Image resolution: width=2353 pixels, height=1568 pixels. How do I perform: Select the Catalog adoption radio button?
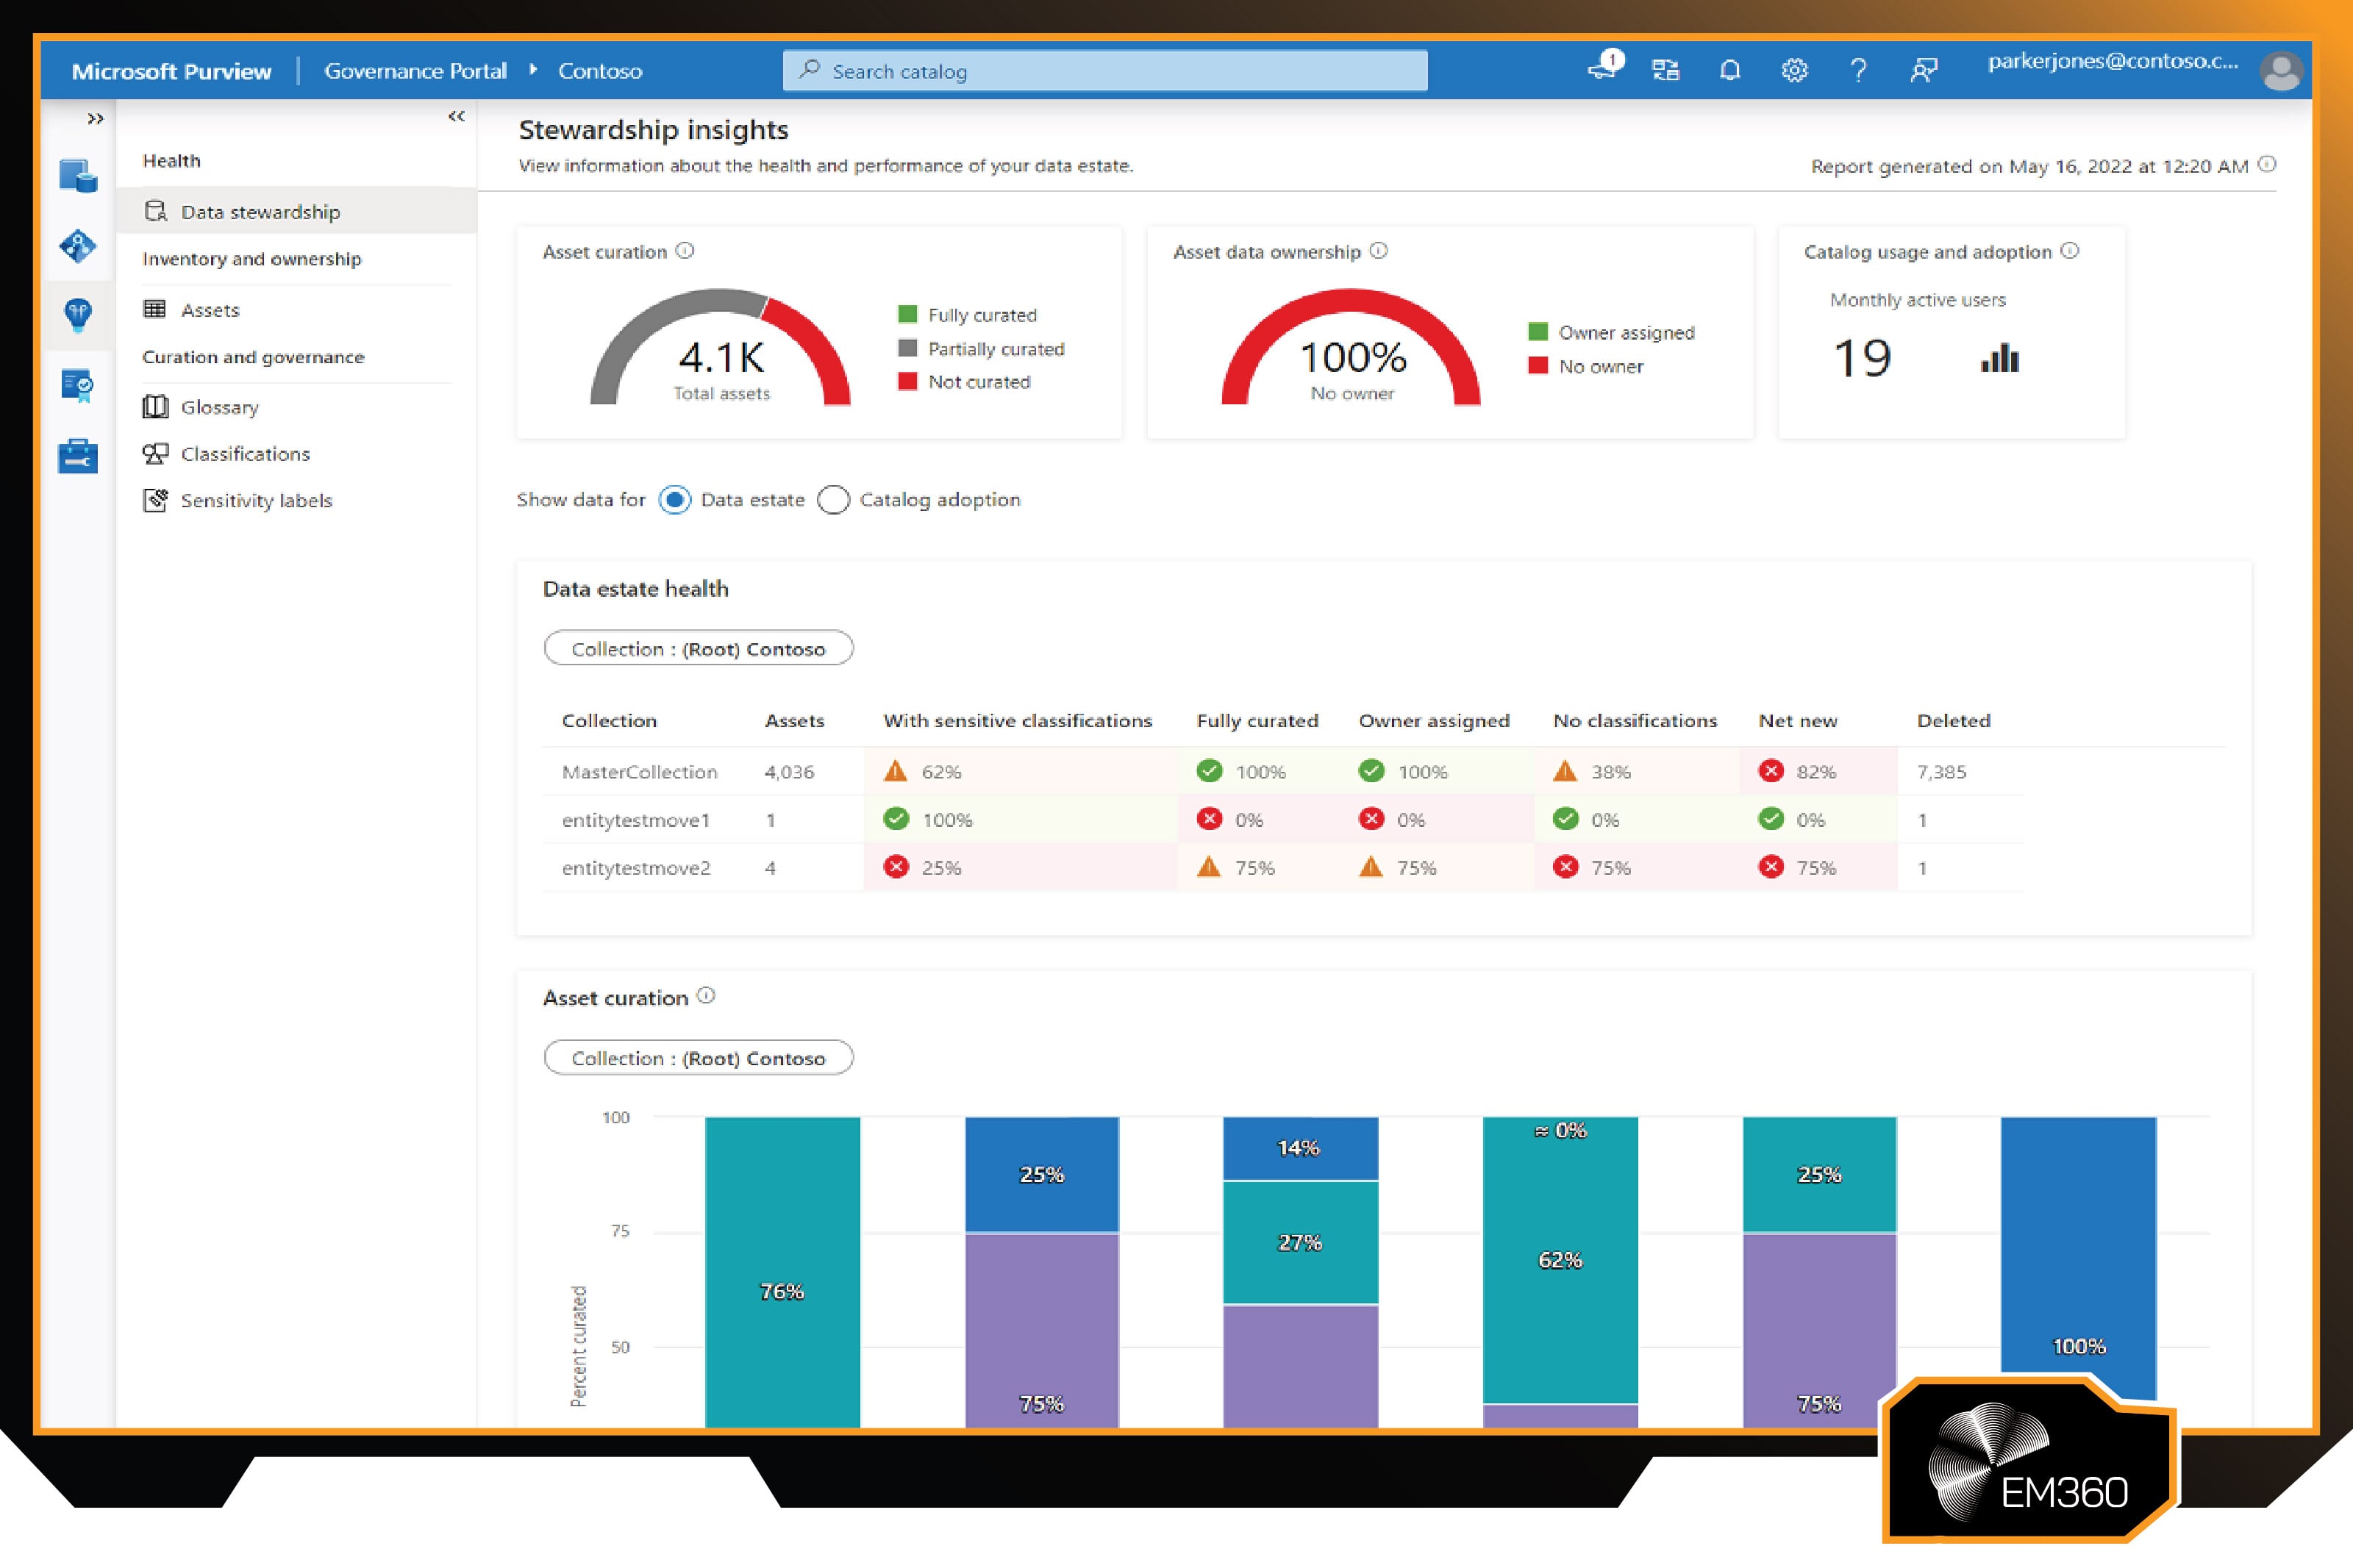coord(833,500)
